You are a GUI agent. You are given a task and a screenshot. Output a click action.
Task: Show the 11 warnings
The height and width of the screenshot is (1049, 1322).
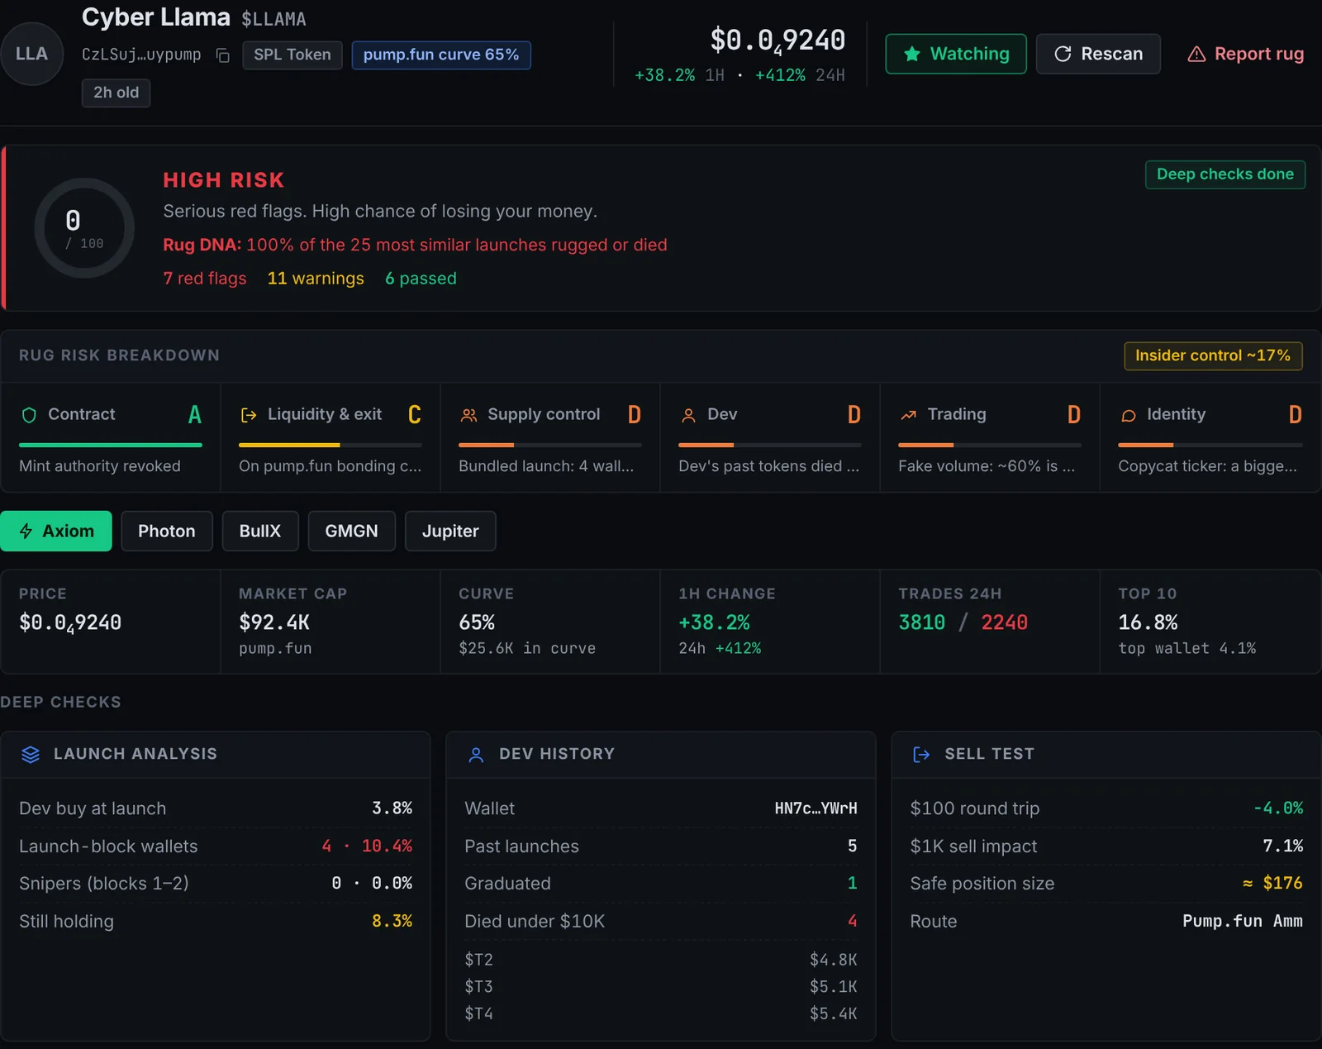pyautogui.click(x=316, y=279)
